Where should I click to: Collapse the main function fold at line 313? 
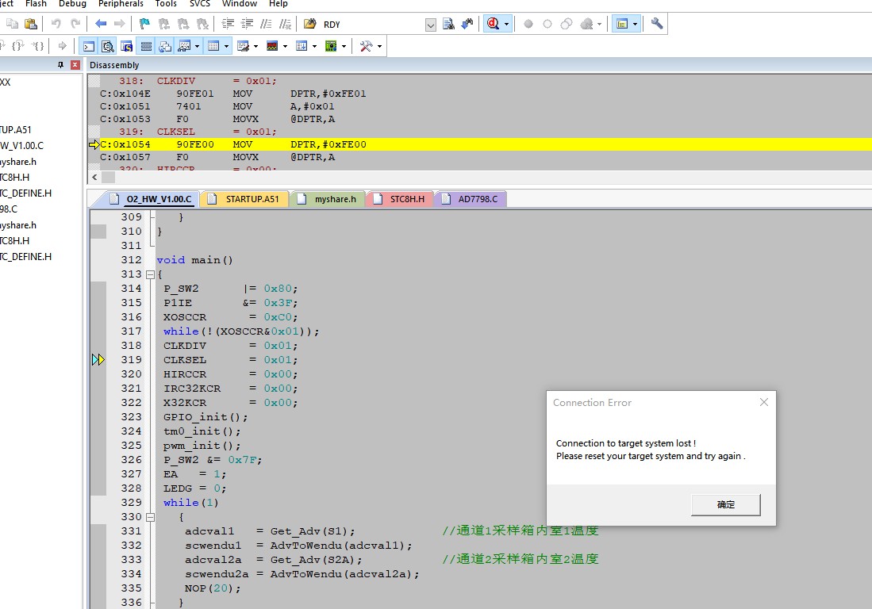tap(150, 274)
